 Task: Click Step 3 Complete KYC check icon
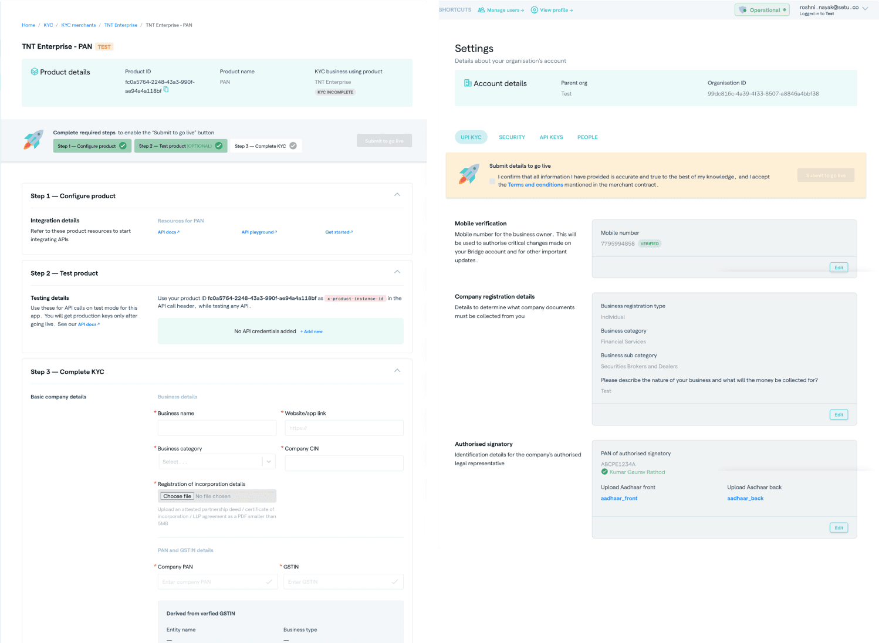(293, 145)
